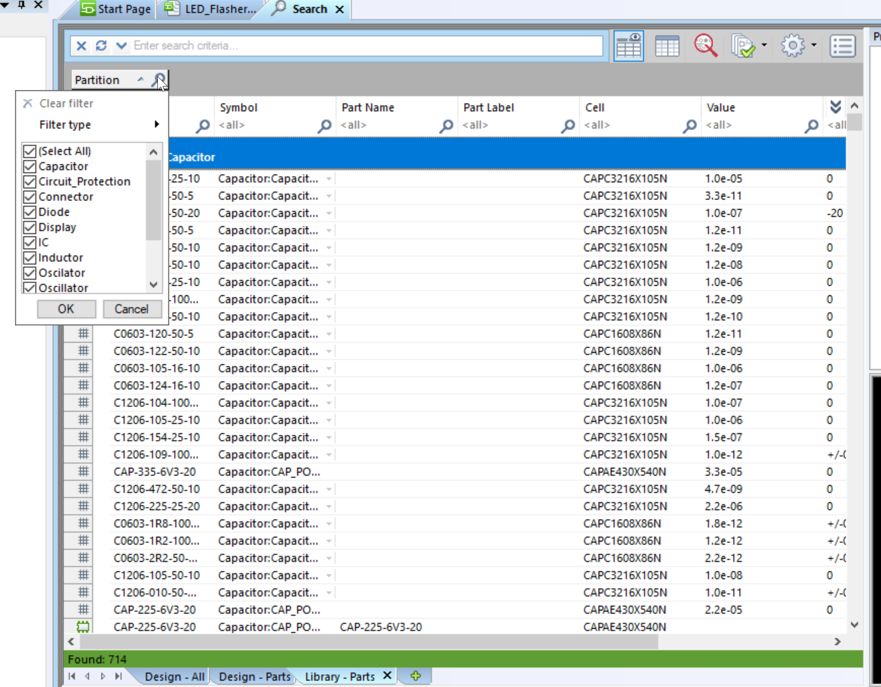The image size is (881, 687).
Task: Open the settings gear icon
Action: [x=793, y=45]
